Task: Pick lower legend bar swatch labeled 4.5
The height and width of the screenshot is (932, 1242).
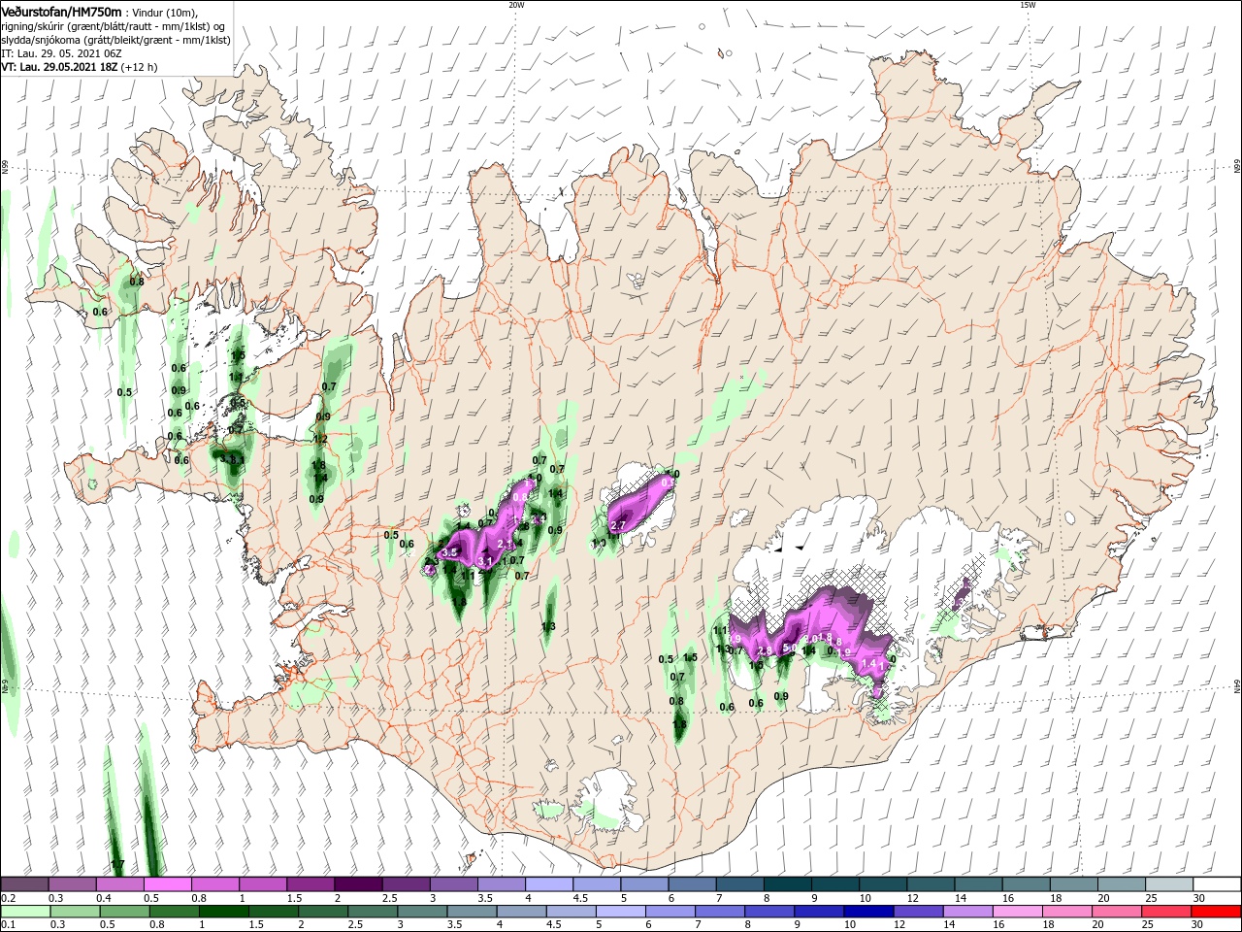Action: [572, 912]
